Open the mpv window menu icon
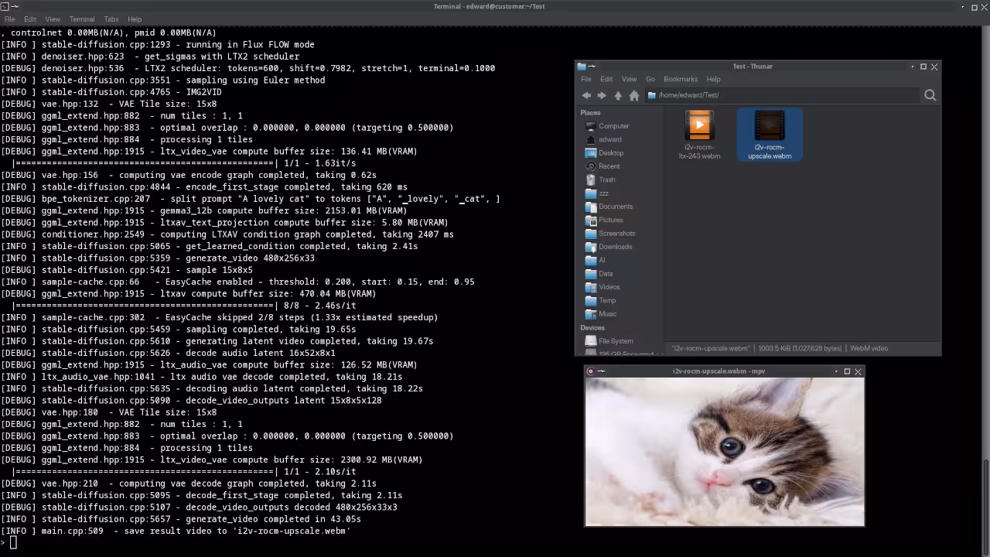This screenshot has height=557, width=990. pos(591,371)
